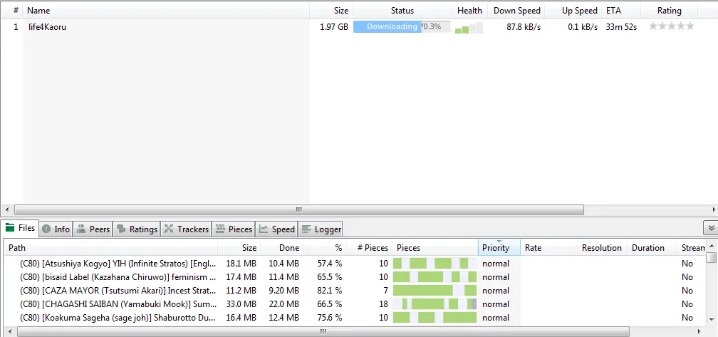Sort torrents by Down Speed column
Screen dimensions: 718x337
516,10
